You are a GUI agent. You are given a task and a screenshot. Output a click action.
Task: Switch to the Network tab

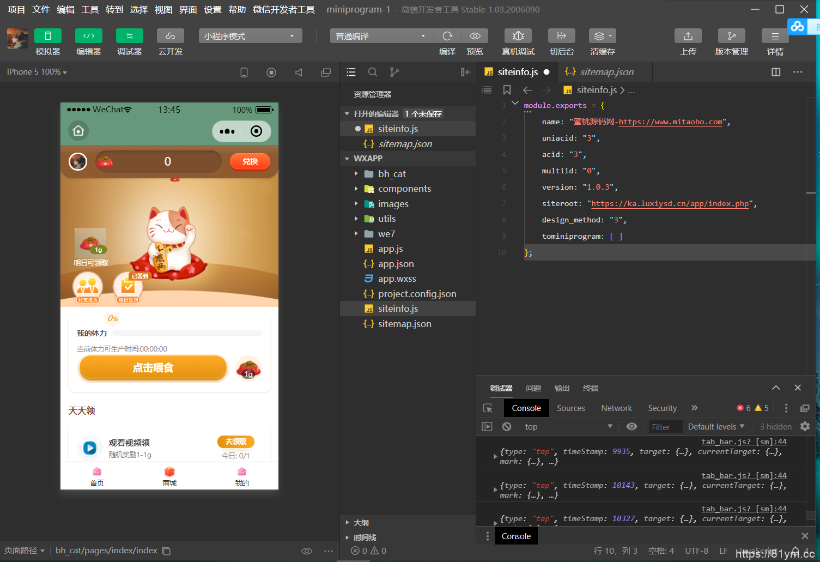point(616,408)
